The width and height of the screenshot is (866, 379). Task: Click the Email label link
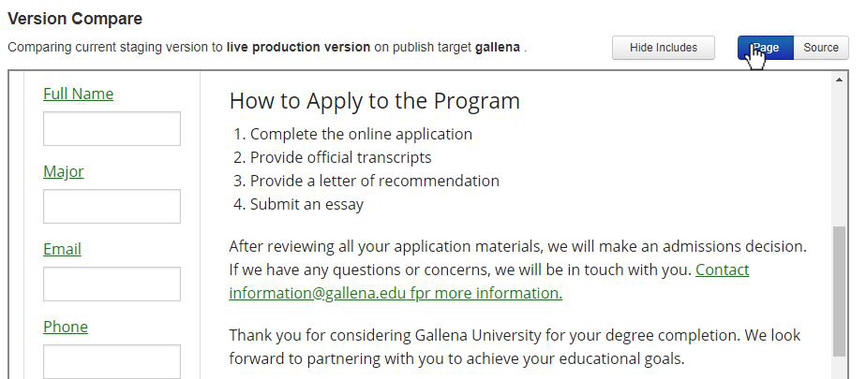tap(63, 249)
